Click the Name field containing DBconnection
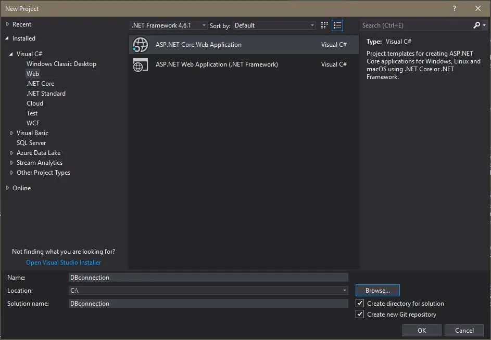 (x=208, y=277)
